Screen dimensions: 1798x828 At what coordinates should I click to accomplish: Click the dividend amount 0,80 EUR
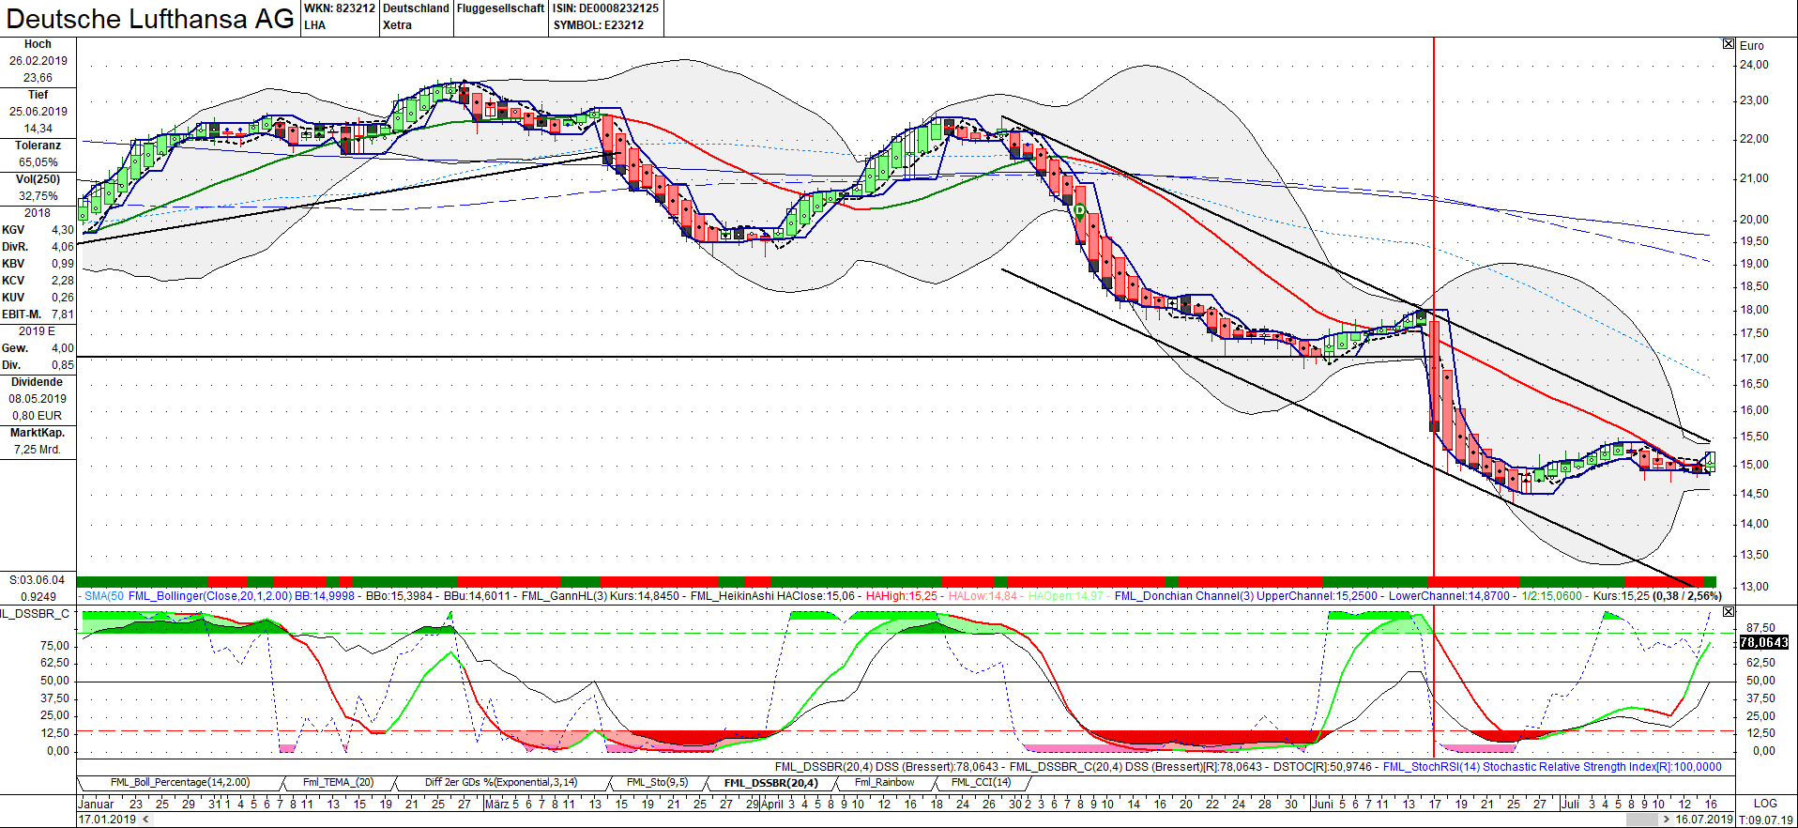pyautogui.click(x=38, y=416)
